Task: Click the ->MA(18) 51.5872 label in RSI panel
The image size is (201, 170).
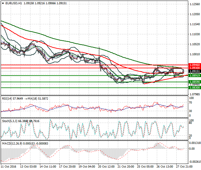Action: [36, 99]
